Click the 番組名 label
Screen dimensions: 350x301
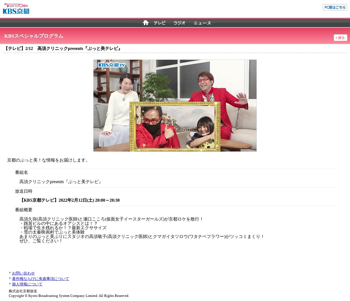tap(22, 172)
